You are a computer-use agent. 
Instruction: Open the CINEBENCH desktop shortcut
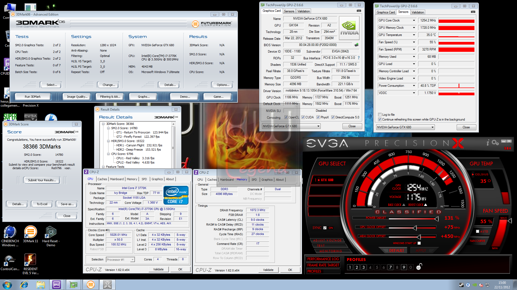pyautogui.click(x=10, y=236)
